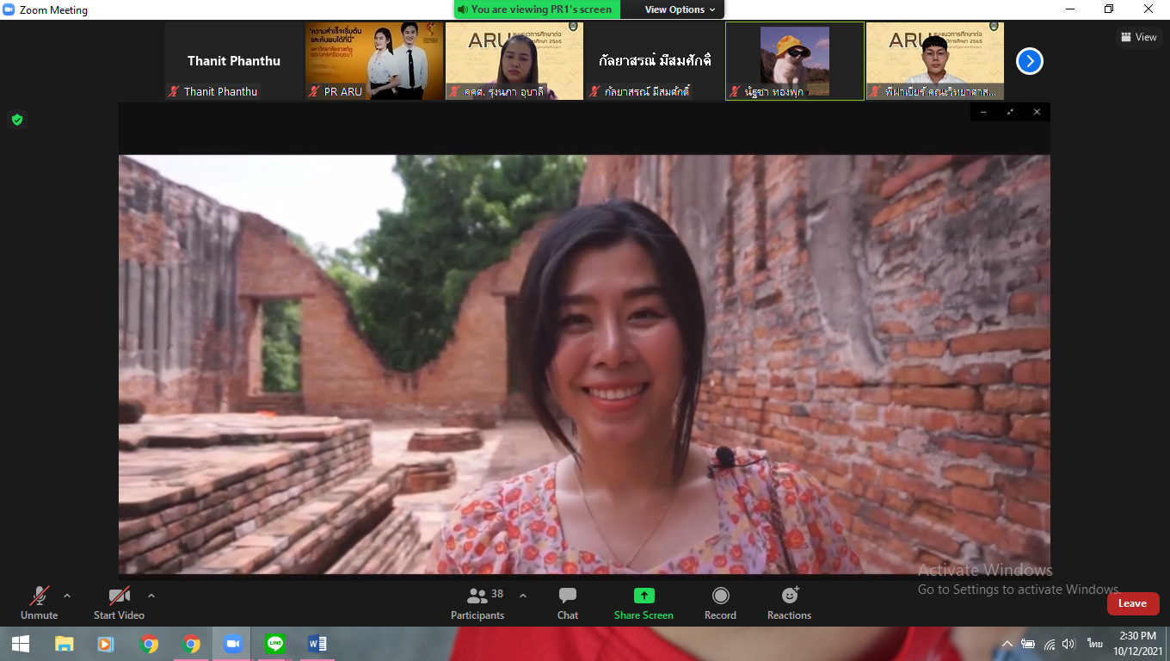Click the green viewing PR1's screen banner
The width and height of the screenshot is (1170, 661).
[x=537, y=9]
